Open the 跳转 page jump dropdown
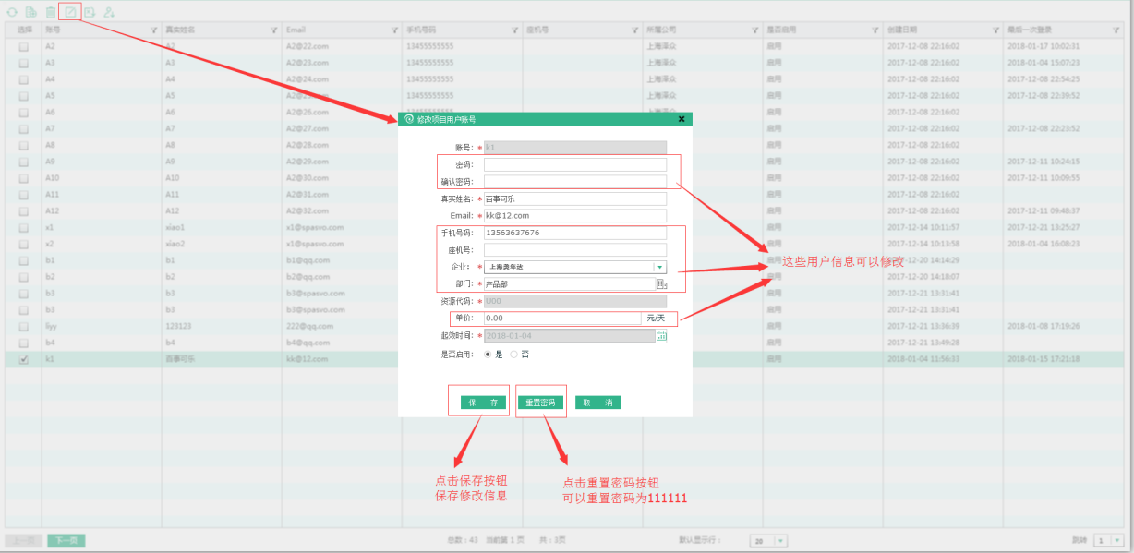This screenshot has height=553, width=1134. point(1116,541)
